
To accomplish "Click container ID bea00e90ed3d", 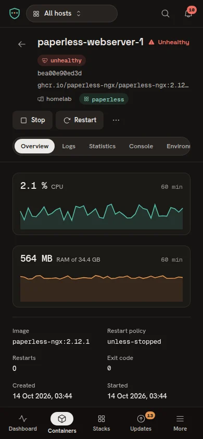I will 60,73.
